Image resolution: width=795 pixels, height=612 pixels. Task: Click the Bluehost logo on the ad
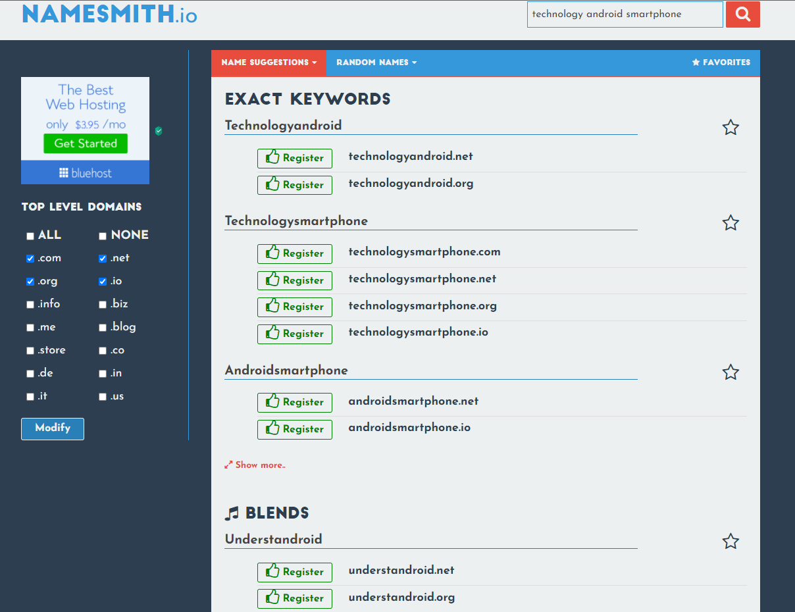pyautogui.click(x=86, y=173)
